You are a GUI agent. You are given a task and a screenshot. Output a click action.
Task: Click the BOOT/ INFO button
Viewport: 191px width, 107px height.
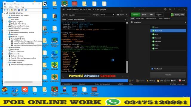(178, 15)
